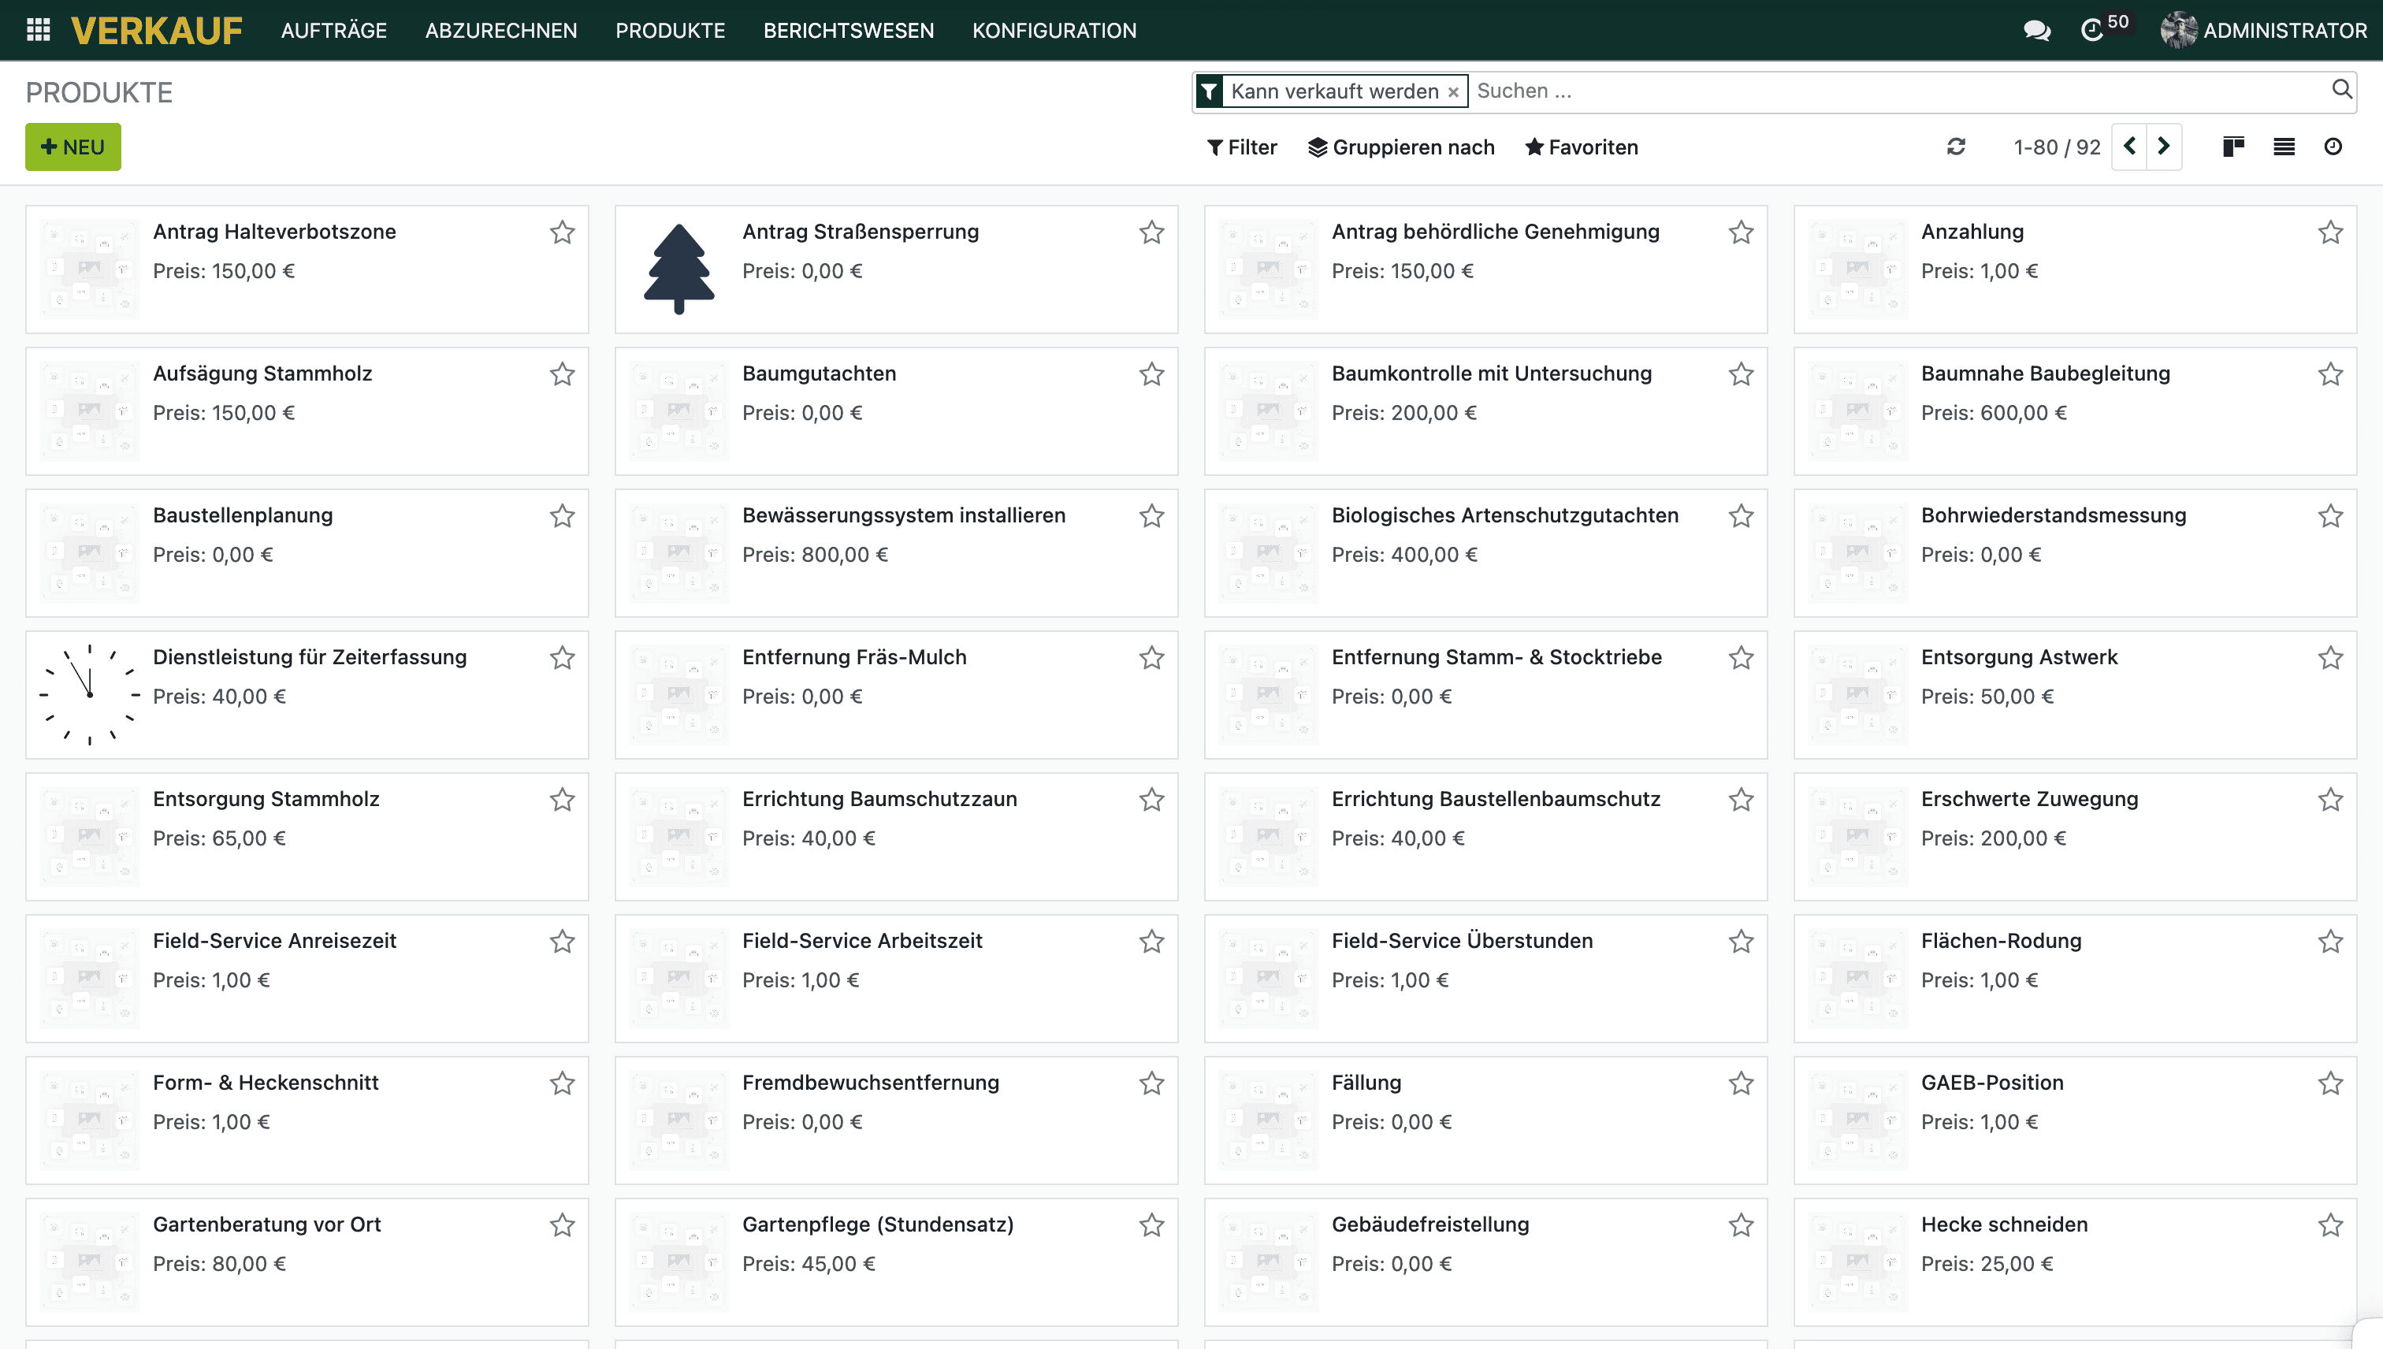The width and height of the screenshot is (2383, 1349).
Task: Open the Favoriten dropdown
Action: (1582, 147)
